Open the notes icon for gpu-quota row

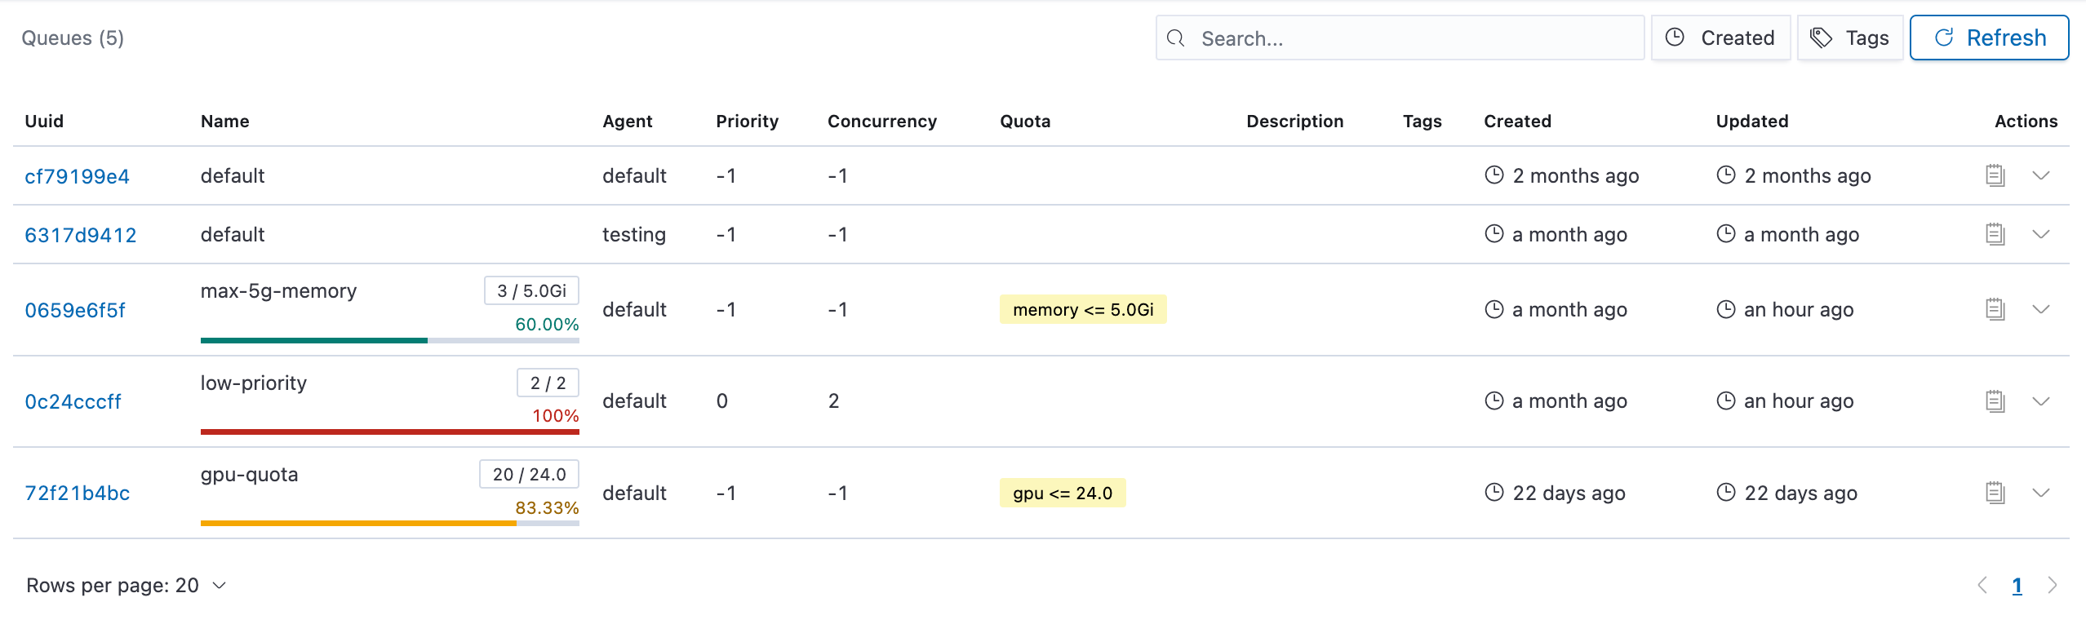tap(1995, 493)
